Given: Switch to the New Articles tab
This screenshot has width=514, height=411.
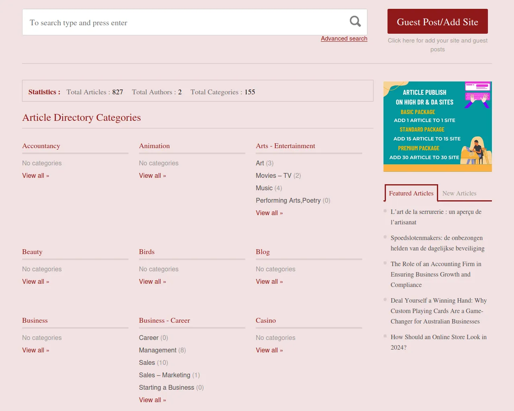Looking at the screenshot, I should tap(459, 193).
